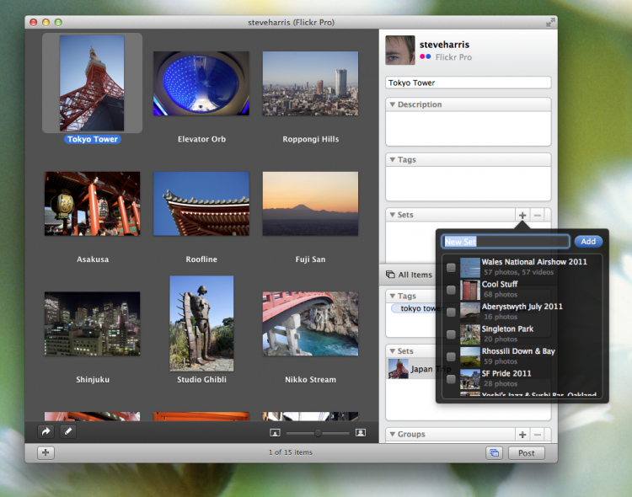The image size is (632, 497).
Task: Click the steveharris username text
Action: (x=444, y=45)
